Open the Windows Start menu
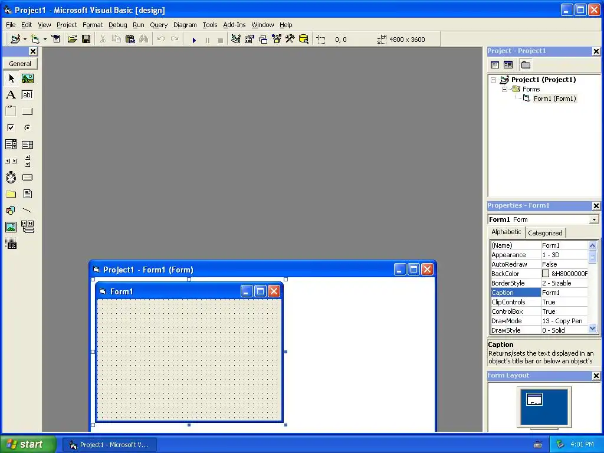The image size is (604, 453). click(x=28, y=444)
